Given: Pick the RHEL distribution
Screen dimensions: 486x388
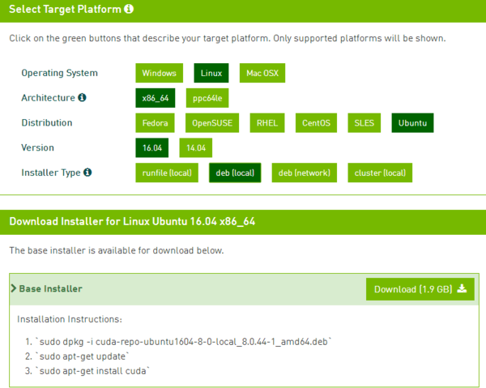Looking at the screenshot, I should pos(267,123).
